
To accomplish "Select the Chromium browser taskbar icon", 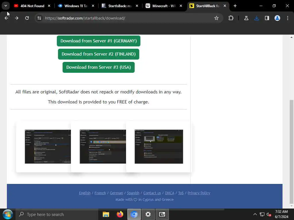I will (134, 214).
